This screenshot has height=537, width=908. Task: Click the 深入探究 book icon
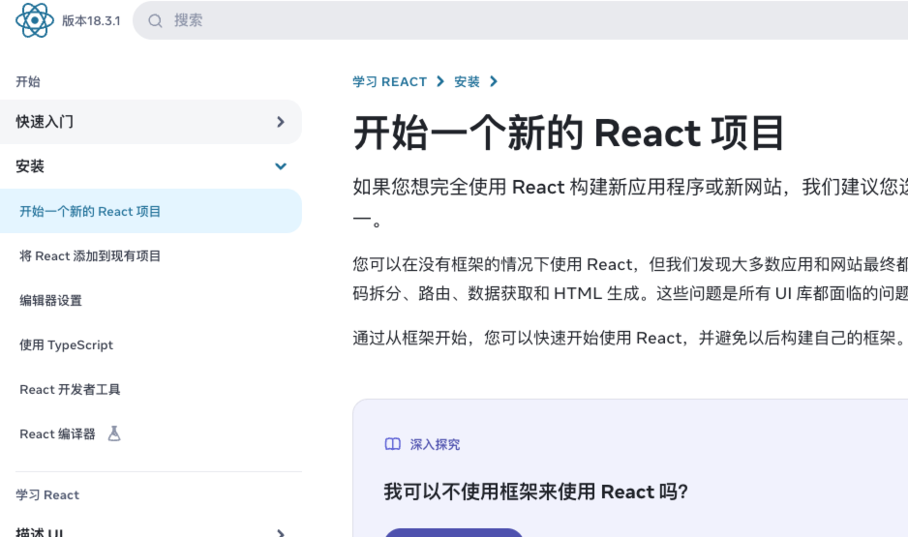pyautogui.click(x=393, y=444)
